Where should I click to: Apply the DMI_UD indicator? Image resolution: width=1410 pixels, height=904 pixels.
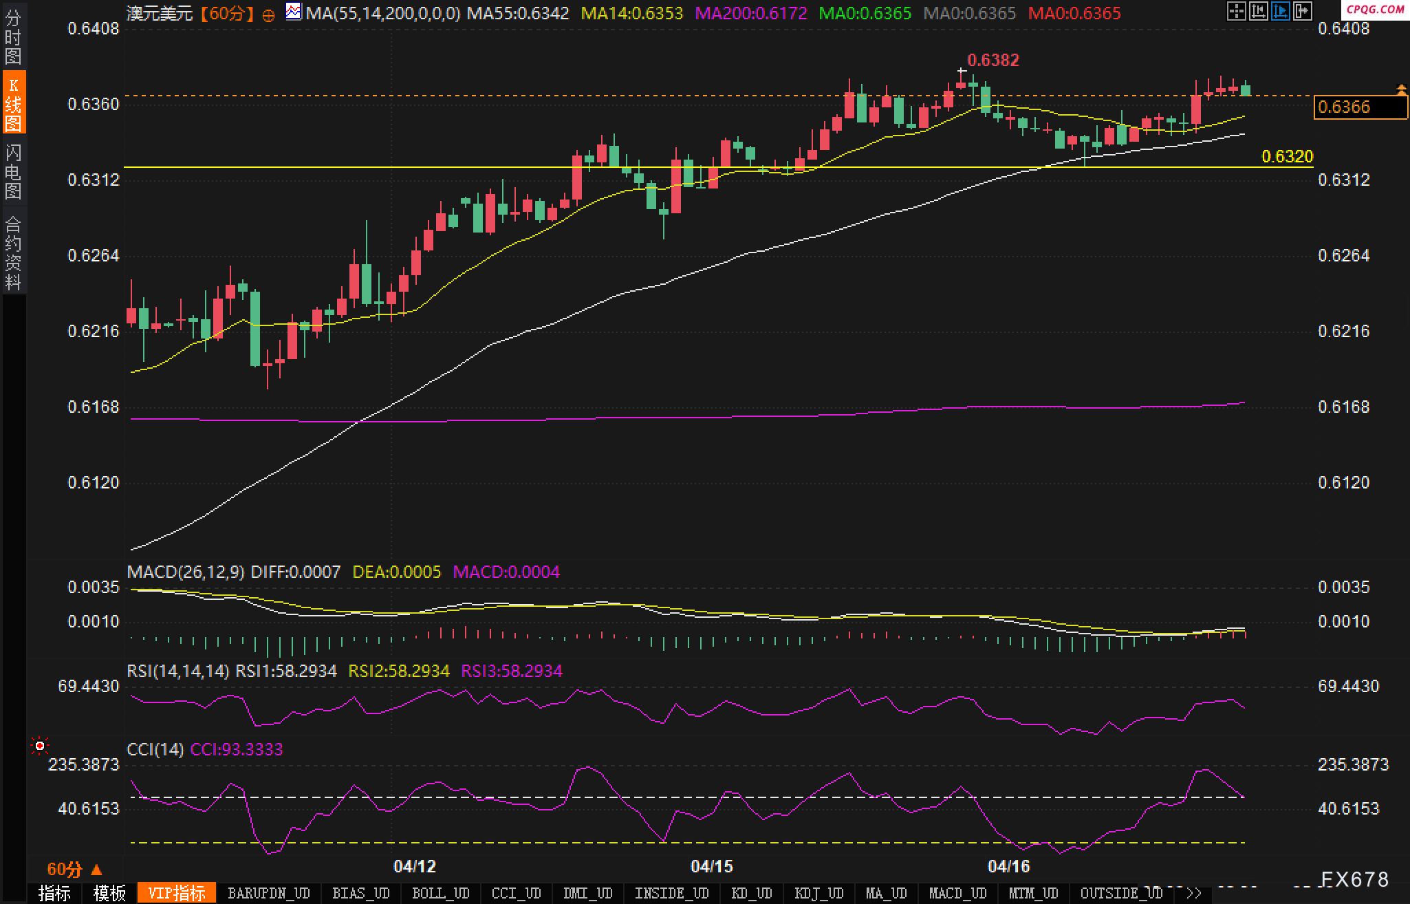588,893
